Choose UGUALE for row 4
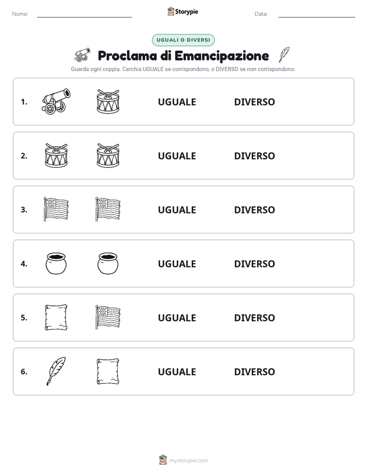 coord(177,264)
